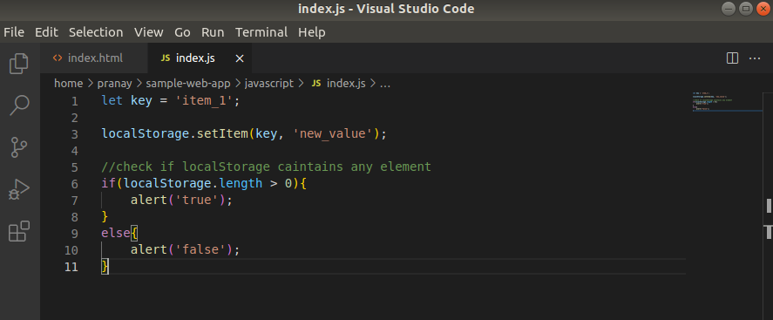Split the editor to the right
Image resolution: width=773 pixels, height=320 pixels.
click(733, 58)
